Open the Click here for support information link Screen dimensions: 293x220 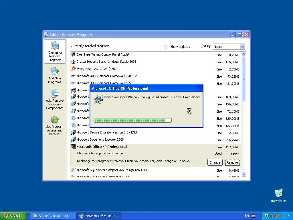[100, 154]
